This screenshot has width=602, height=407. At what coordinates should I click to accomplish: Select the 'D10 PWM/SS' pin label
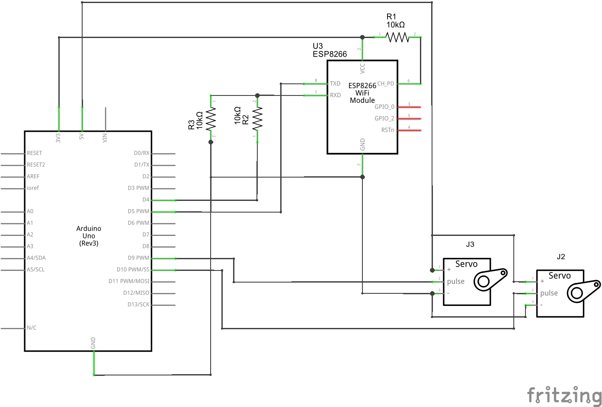tap(133, 270)
